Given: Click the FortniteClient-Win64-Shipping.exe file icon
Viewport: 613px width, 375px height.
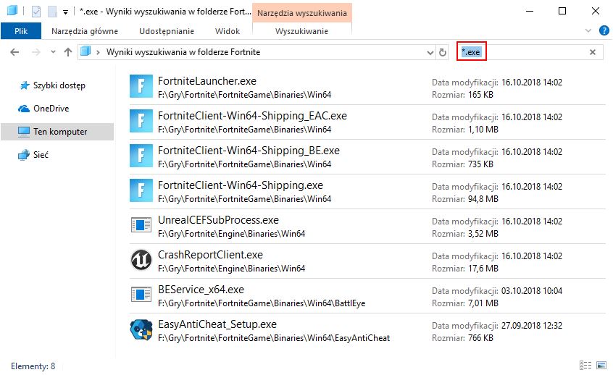Looking at the screenshot, I should point(141,190).
